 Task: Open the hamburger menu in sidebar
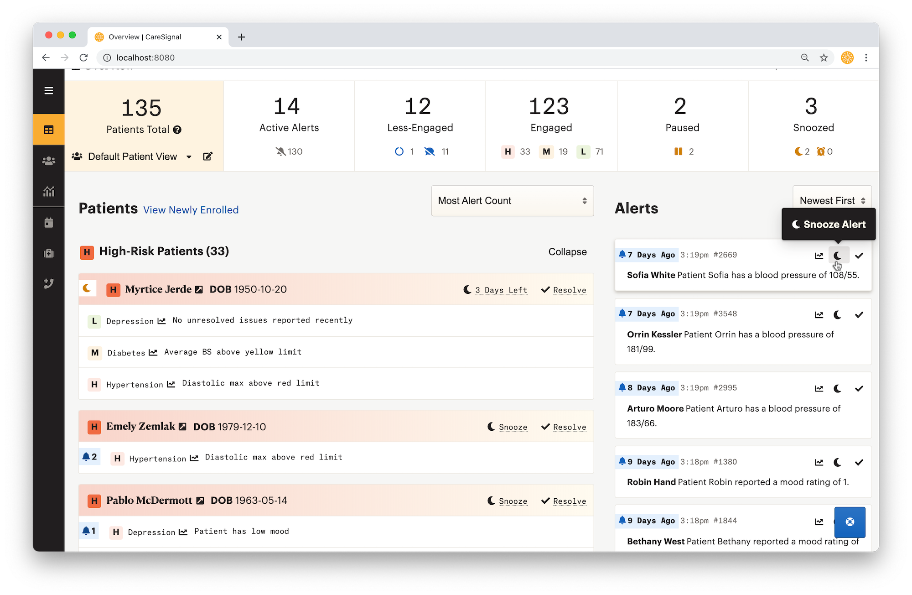(49, 90)
